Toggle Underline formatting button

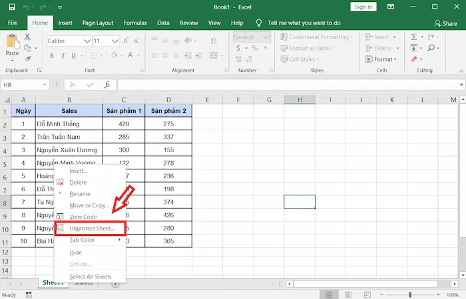[x=73, y=55]
